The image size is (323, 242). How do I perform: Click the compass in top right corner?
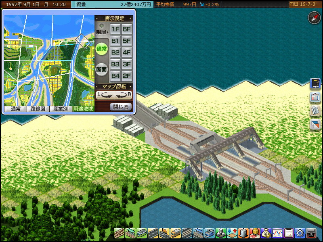(x=314, y=18)
